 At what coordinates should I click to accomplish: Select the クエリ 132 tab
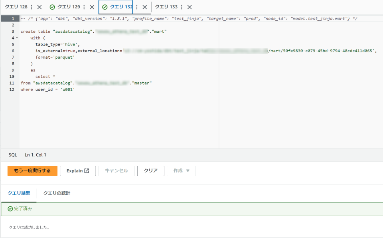pos(121,7)
